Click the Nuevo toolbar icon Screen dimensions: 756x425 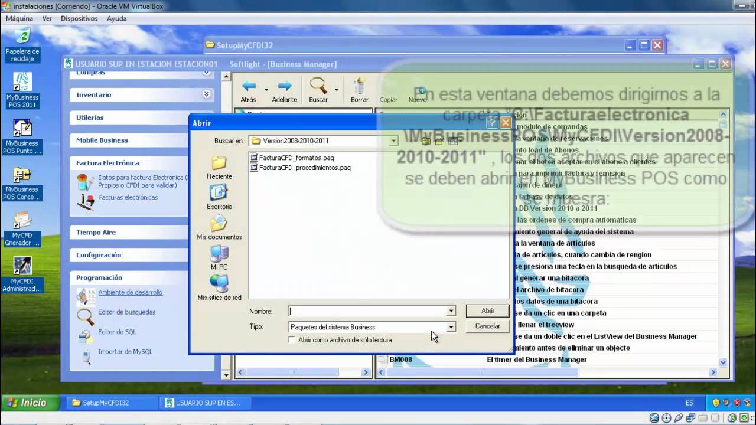(420, 91)
